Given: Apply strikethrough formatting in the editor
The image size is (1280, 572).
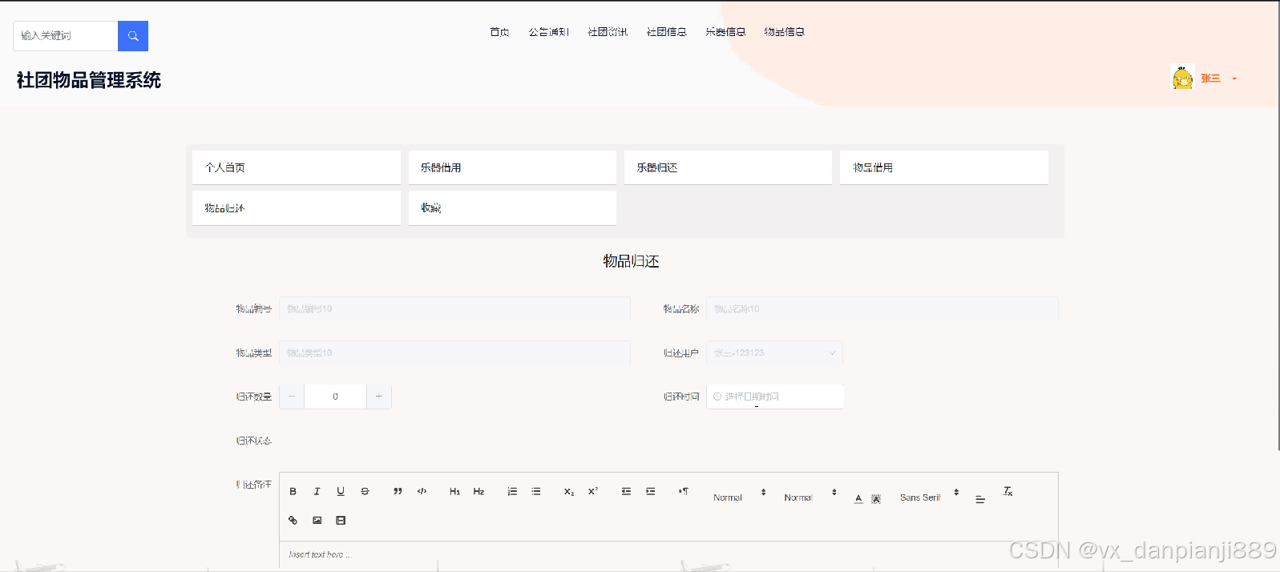Looking at the screenshot, I should tap(365, 491).
